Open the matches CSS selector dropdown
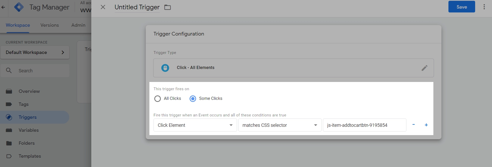Screen dimensions: 492x167 pyautogui.click(x=280, y=125)
